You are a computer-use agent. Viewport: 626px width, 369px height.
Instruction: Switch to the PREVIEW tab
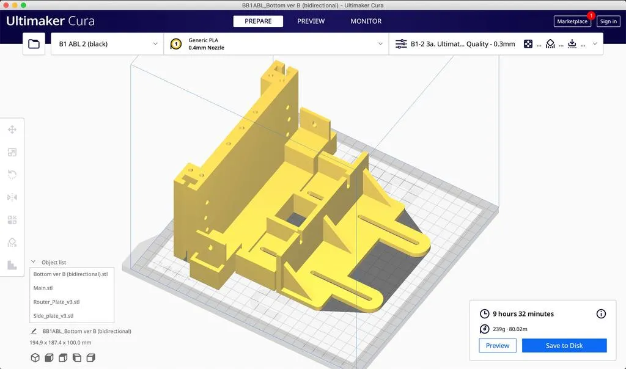(311, 21)
